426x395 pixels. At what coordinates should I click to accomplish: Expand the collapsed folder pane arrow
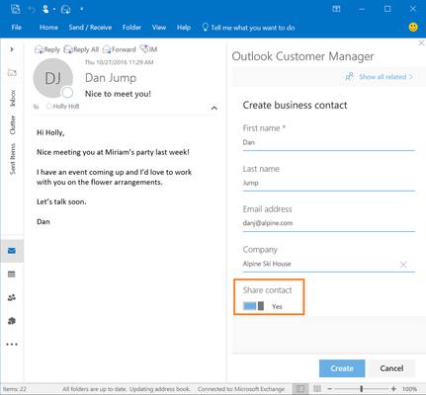(x=12, y=49)
